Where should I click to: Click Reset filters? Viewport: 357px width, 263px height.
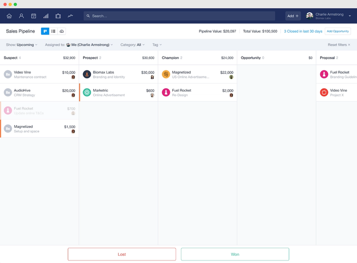pyautogui.click(x=339, y=45)
